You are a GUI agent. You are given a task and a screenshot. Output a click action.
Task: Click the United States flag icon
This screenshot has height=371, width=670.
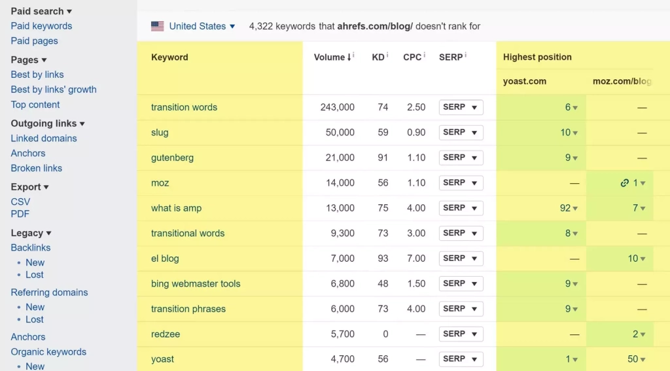coord(157,26)
